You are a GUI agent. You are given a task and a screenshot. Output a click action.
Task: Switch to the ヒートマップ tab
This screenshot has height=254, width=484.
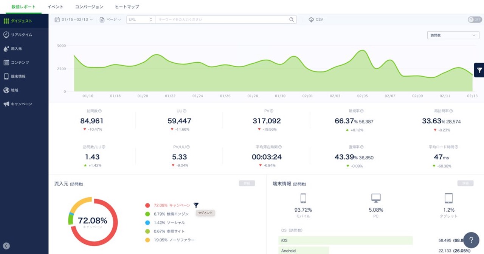click(x=127, y=7)
